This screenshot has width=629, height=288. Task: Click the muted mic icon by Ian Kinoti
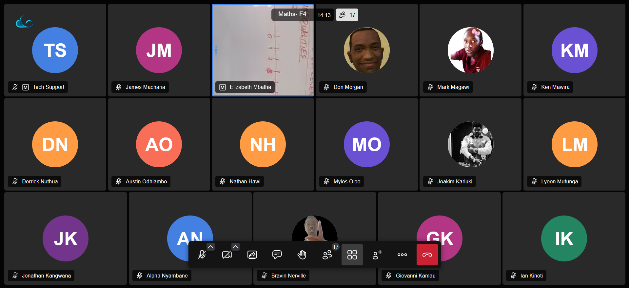pyautogui.click(x=513, y=276)
